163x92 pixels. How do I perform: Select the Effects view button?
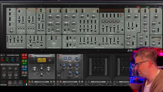tap(4, 85)
